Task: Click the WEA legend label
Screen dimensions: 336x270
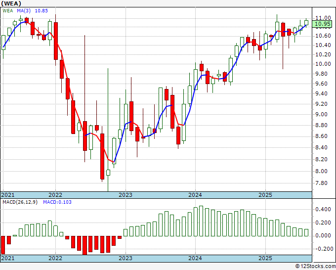Action: tap(8, 11)
